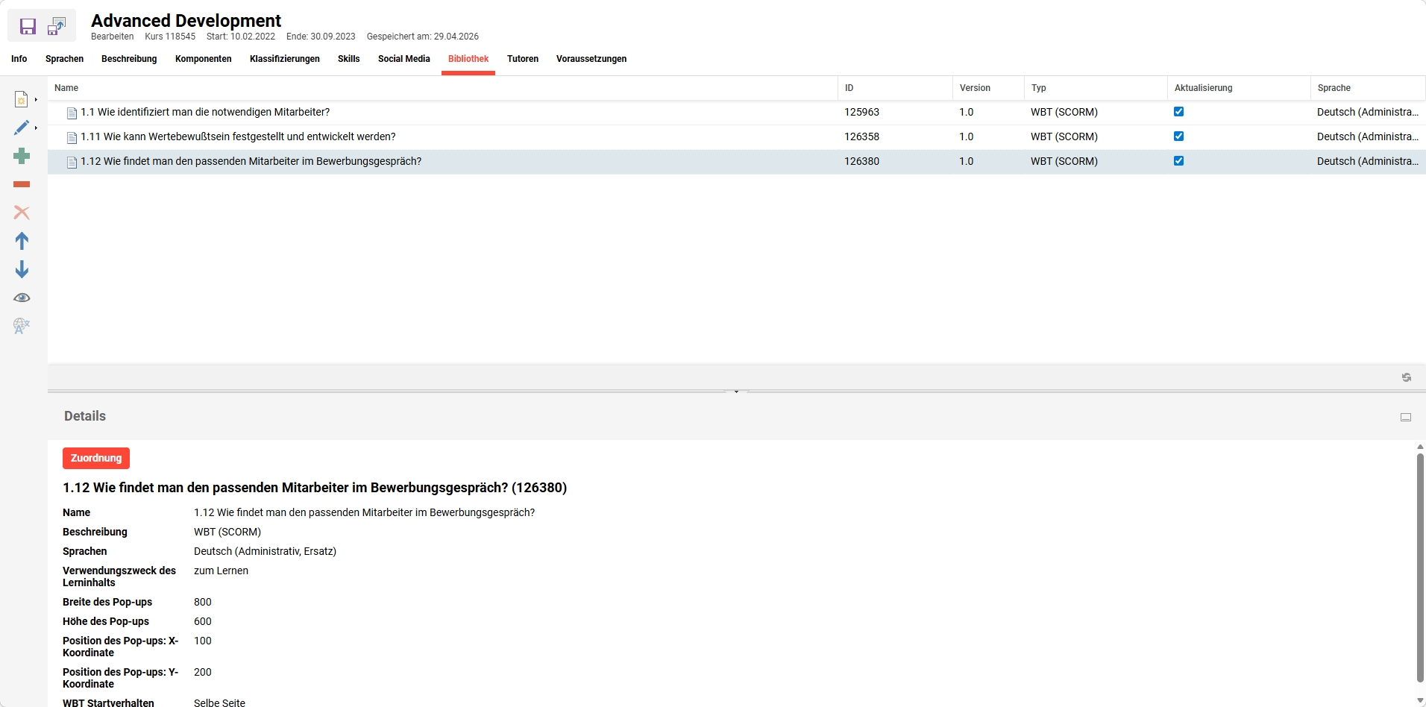Image resolution: width=1426 pixels, height=707 pixels.
Task: Click the Zuordnung button
Action: click(96, 458)
